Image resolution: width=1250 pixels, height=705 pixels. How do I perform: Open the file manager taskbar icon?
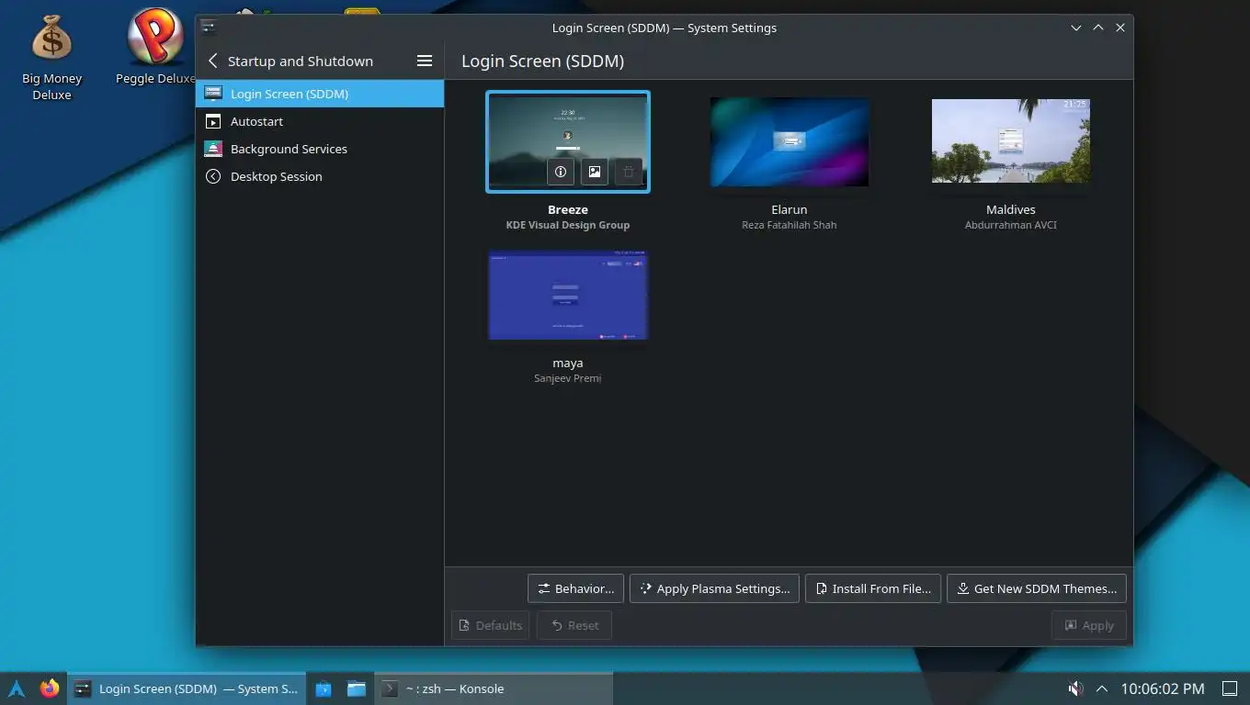click(356, 688)
